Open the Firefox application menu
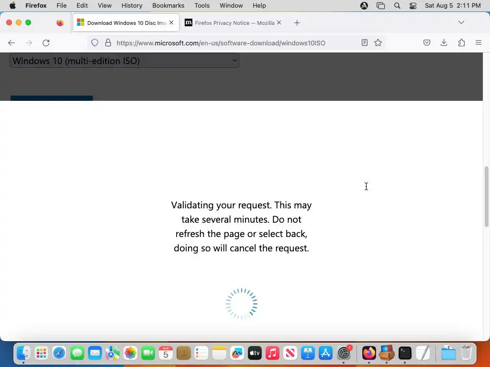 (x=36, y=6)
